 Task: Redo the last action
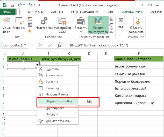(20, 5)
